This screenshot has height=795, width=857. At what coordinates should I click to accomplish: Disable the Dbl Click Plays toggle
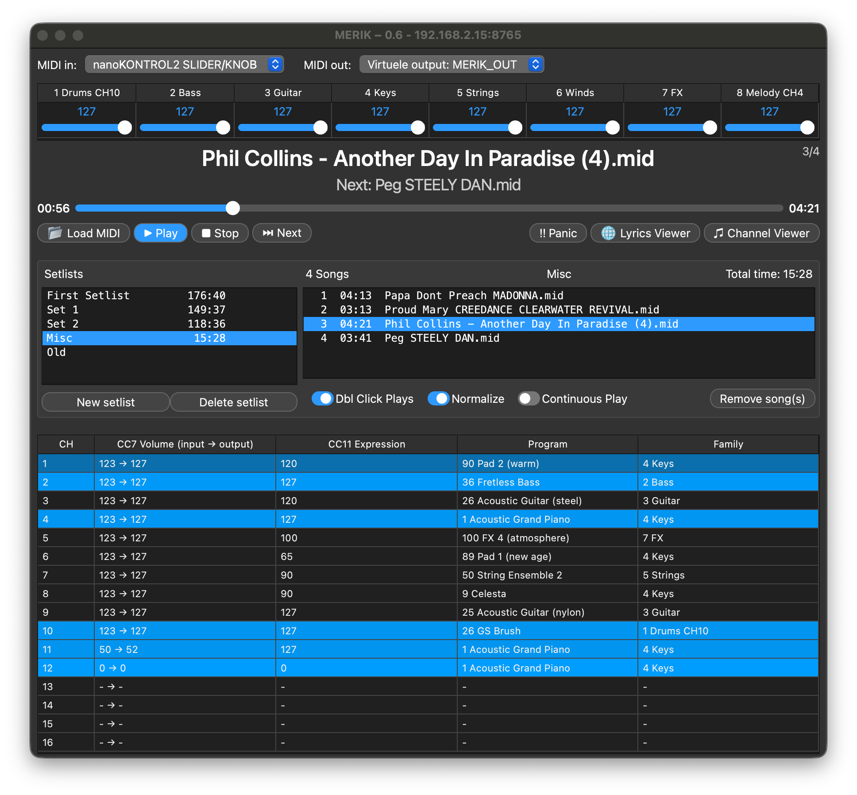tap(323, 398)
